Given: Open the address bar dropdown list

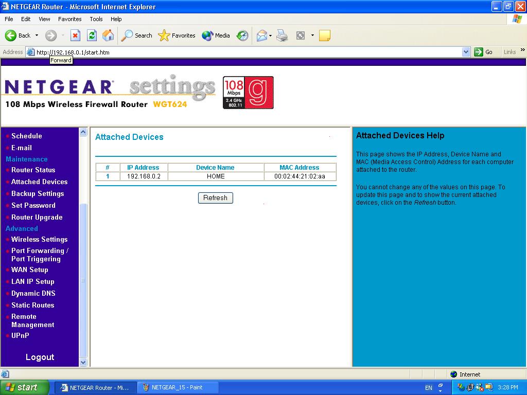Looking at the screenshot, I should tap(466, 52).
